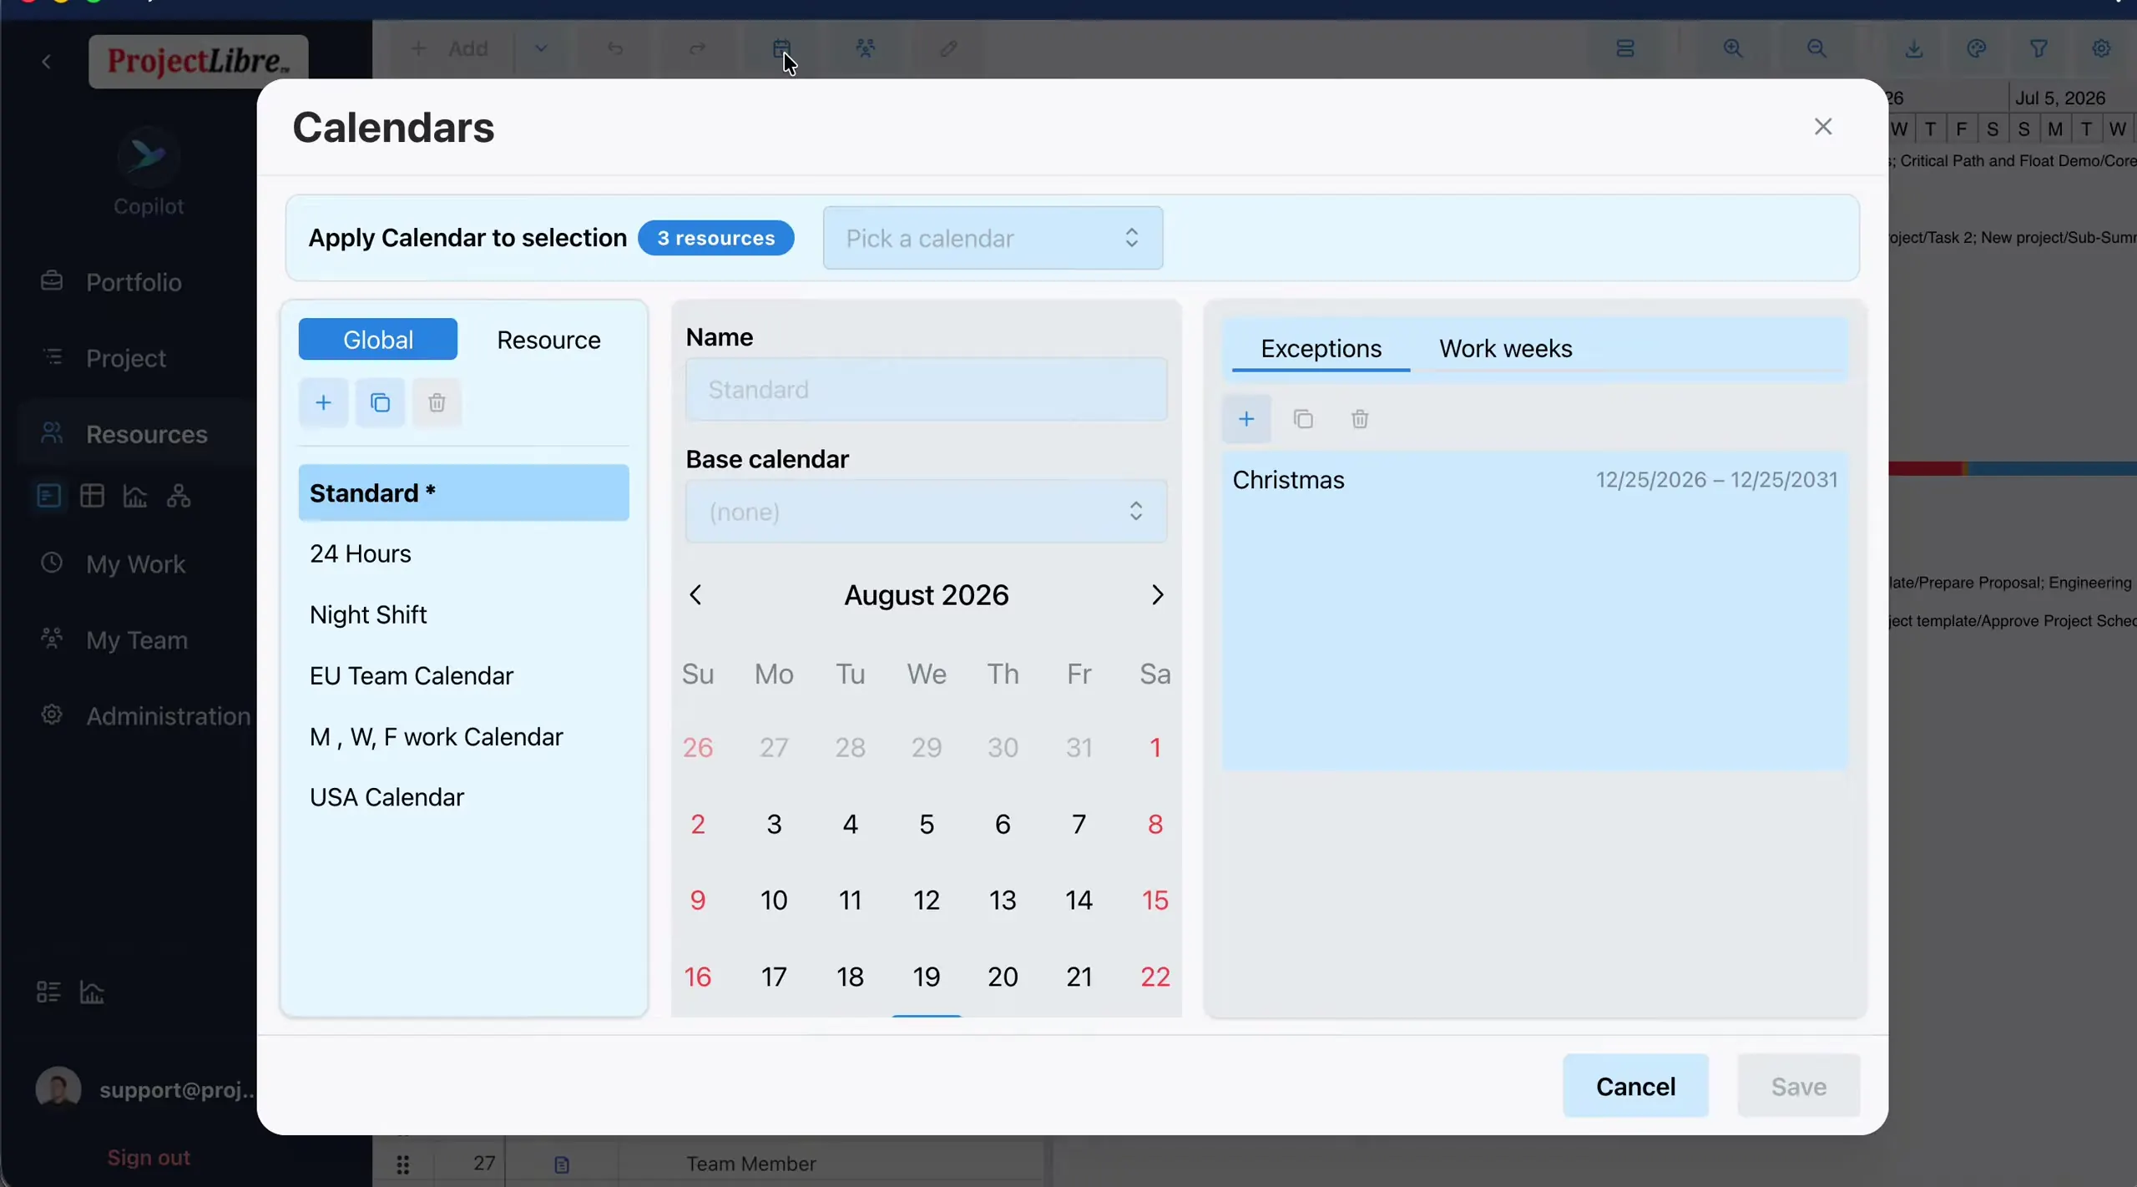Viewport: 2137px width, 1187px height.
Task: Click the Sign out link
Action: tap(149, 1158)
